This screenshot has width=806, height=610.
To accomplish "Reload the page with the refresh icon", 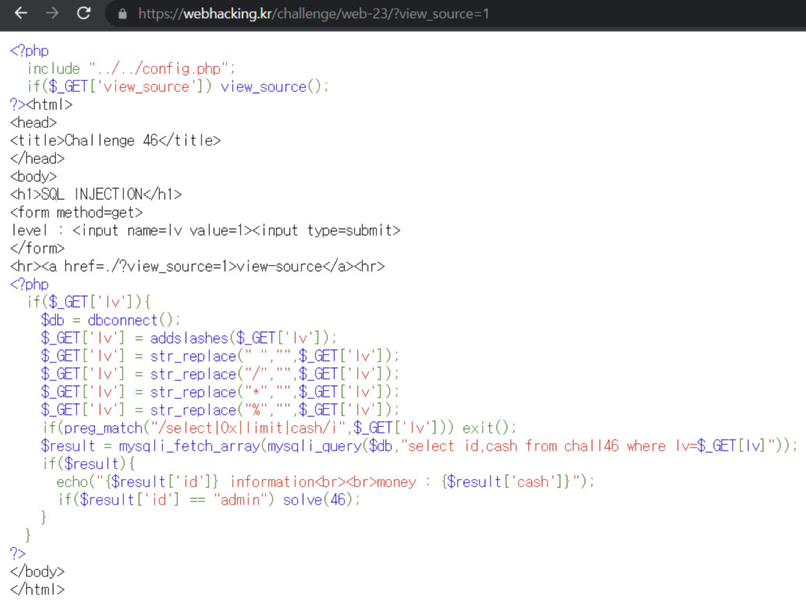I will pos(84,12).
